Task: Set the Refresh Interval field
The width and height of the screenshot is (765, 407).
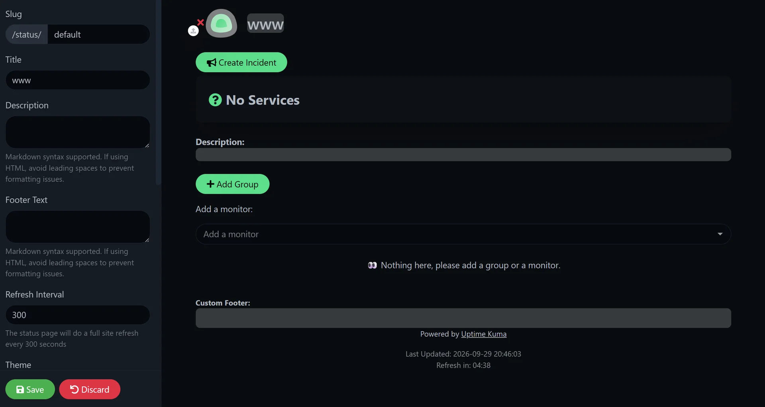Action: tap(78, 315)
